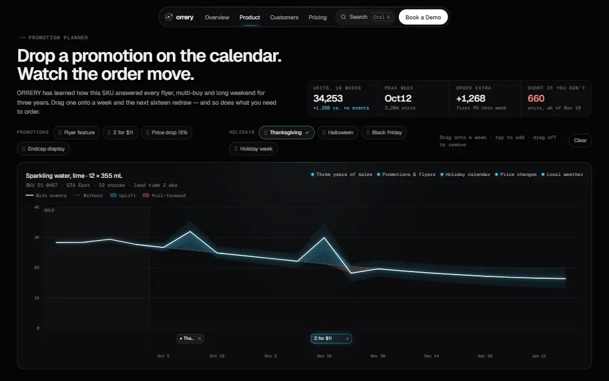Open the Overview nav item
This screenshot has width=609, height=381.
click(x=217, y=18)
